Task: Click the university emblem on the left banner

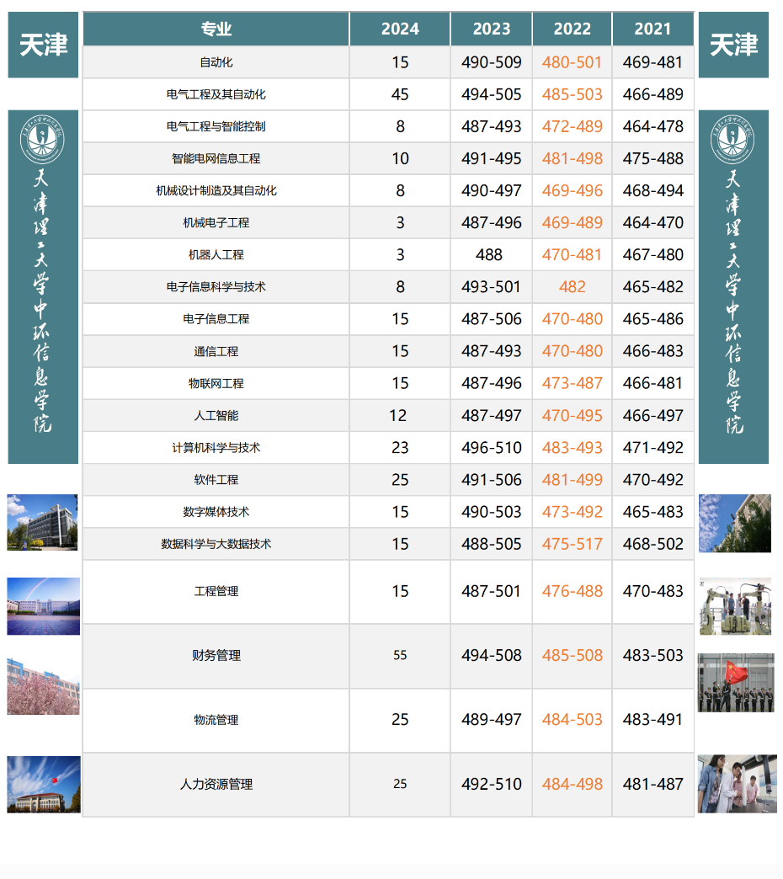Action: click(43, 140)
